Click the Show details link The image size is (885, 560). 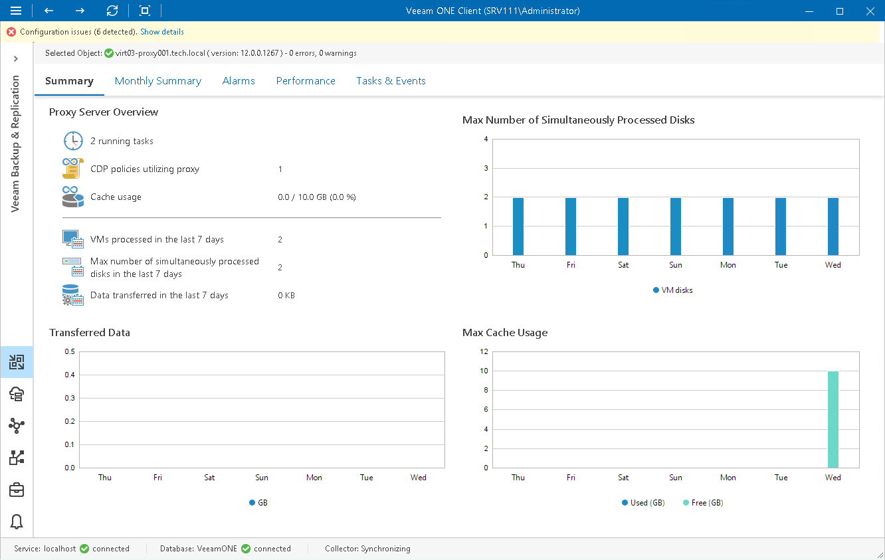[162, 32]
